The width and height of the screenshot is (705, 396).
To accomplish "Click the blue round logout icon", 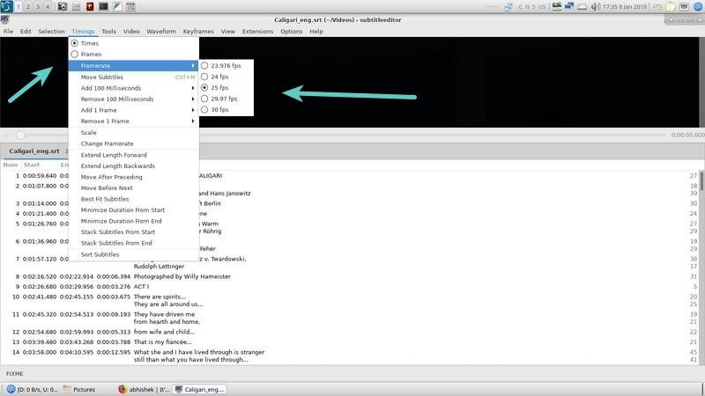I will (698, 6).
